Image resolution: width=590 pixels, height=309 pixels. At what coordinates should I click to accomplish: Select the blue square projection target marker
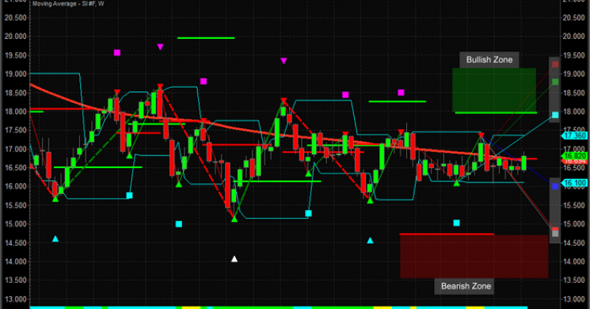555,186
